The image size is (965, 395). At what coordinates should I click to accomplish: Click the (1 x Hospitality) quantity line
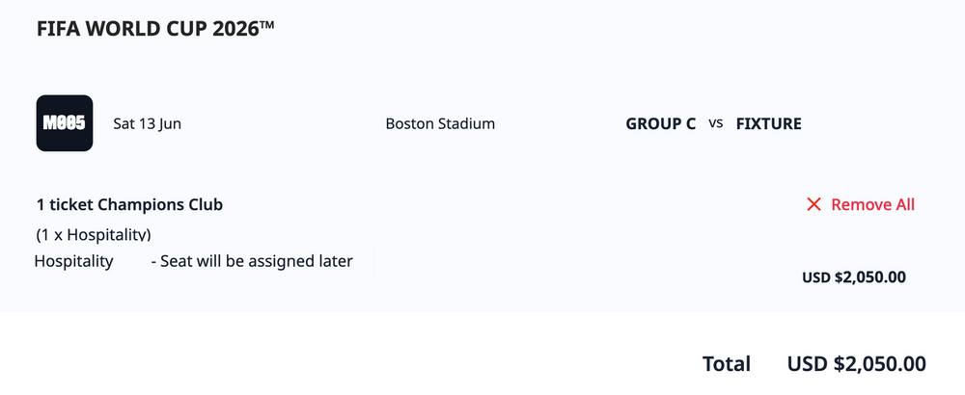94,234
